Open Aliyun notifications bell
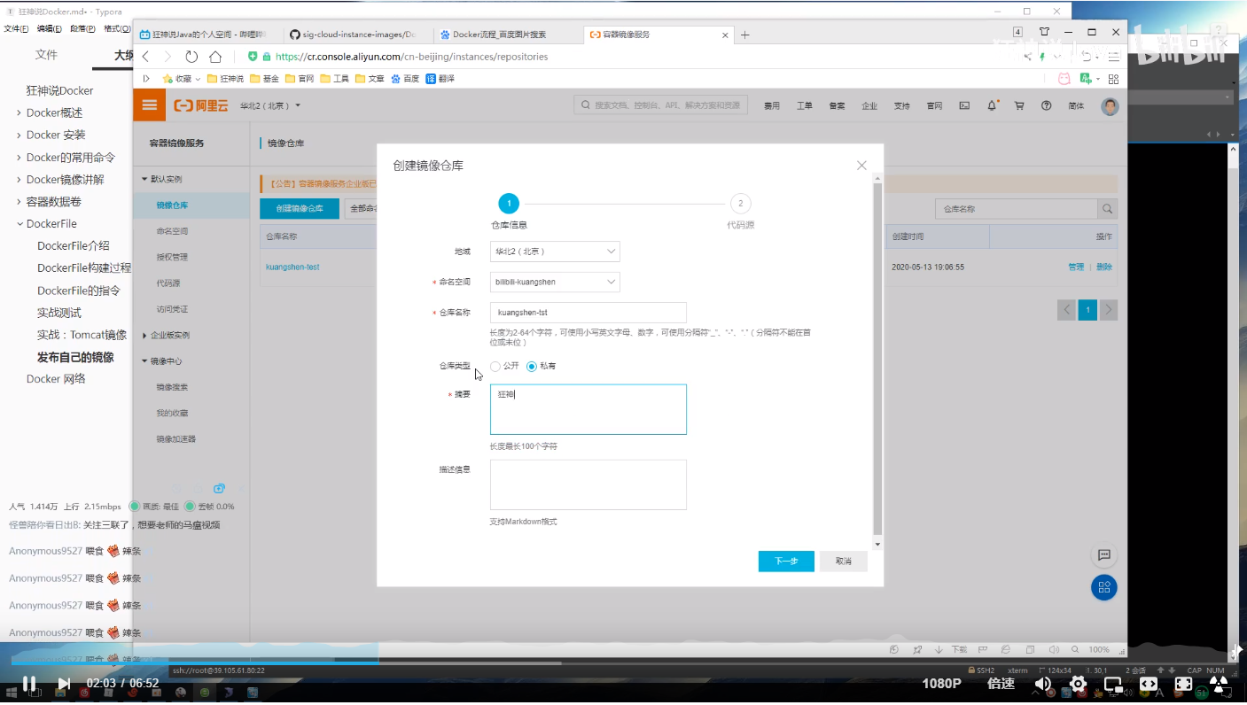 (x=993, y=105)
